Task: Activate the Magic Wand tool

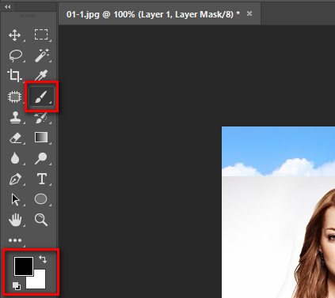Action: point(42,55)
